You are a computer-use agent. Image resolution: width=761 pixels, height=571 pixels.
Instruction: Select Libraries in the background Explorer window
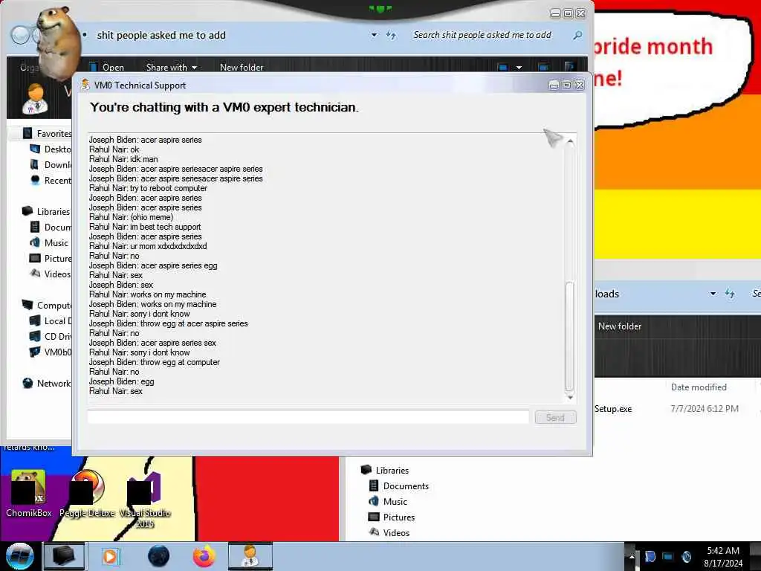tap(385, 470)
